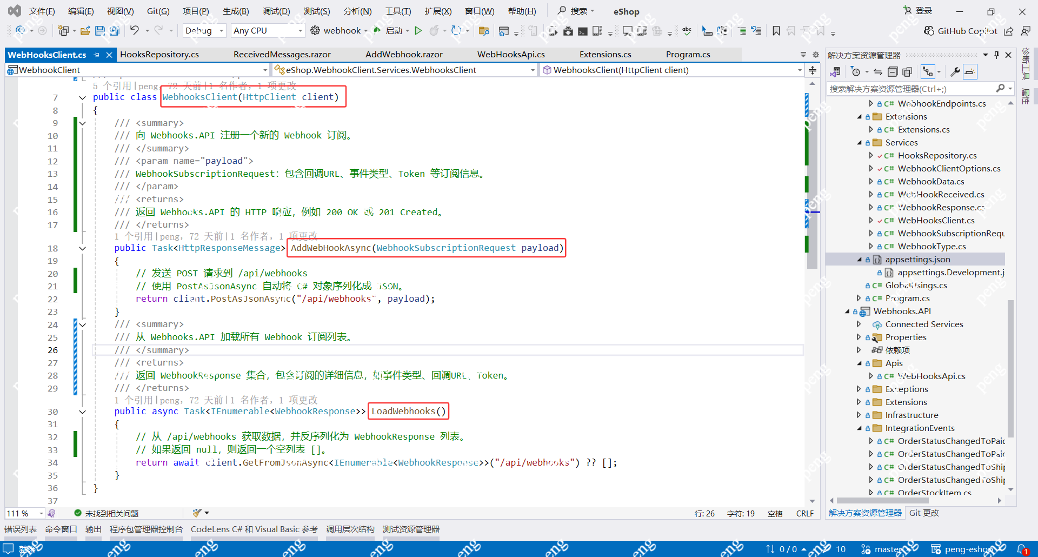Unpin the WebHooksClient.cs document tab
1038x557 pixels.
pyautogui.click(x=97, y=55)
